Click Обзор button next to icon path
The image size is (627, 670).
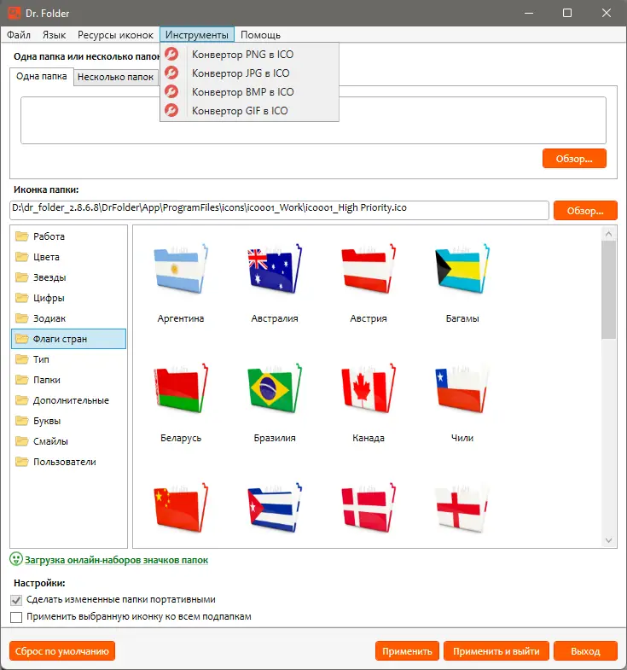(585, 211)
